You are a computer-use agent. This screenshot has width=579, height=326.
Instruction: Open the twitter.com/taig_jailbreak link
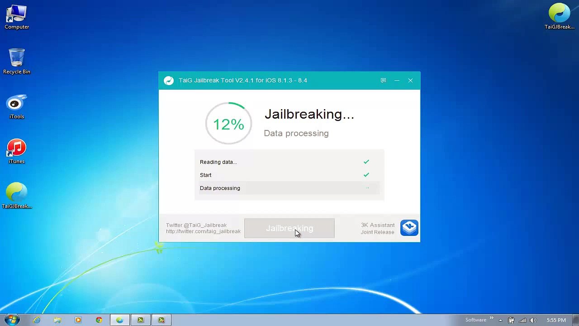pos(203,231)
